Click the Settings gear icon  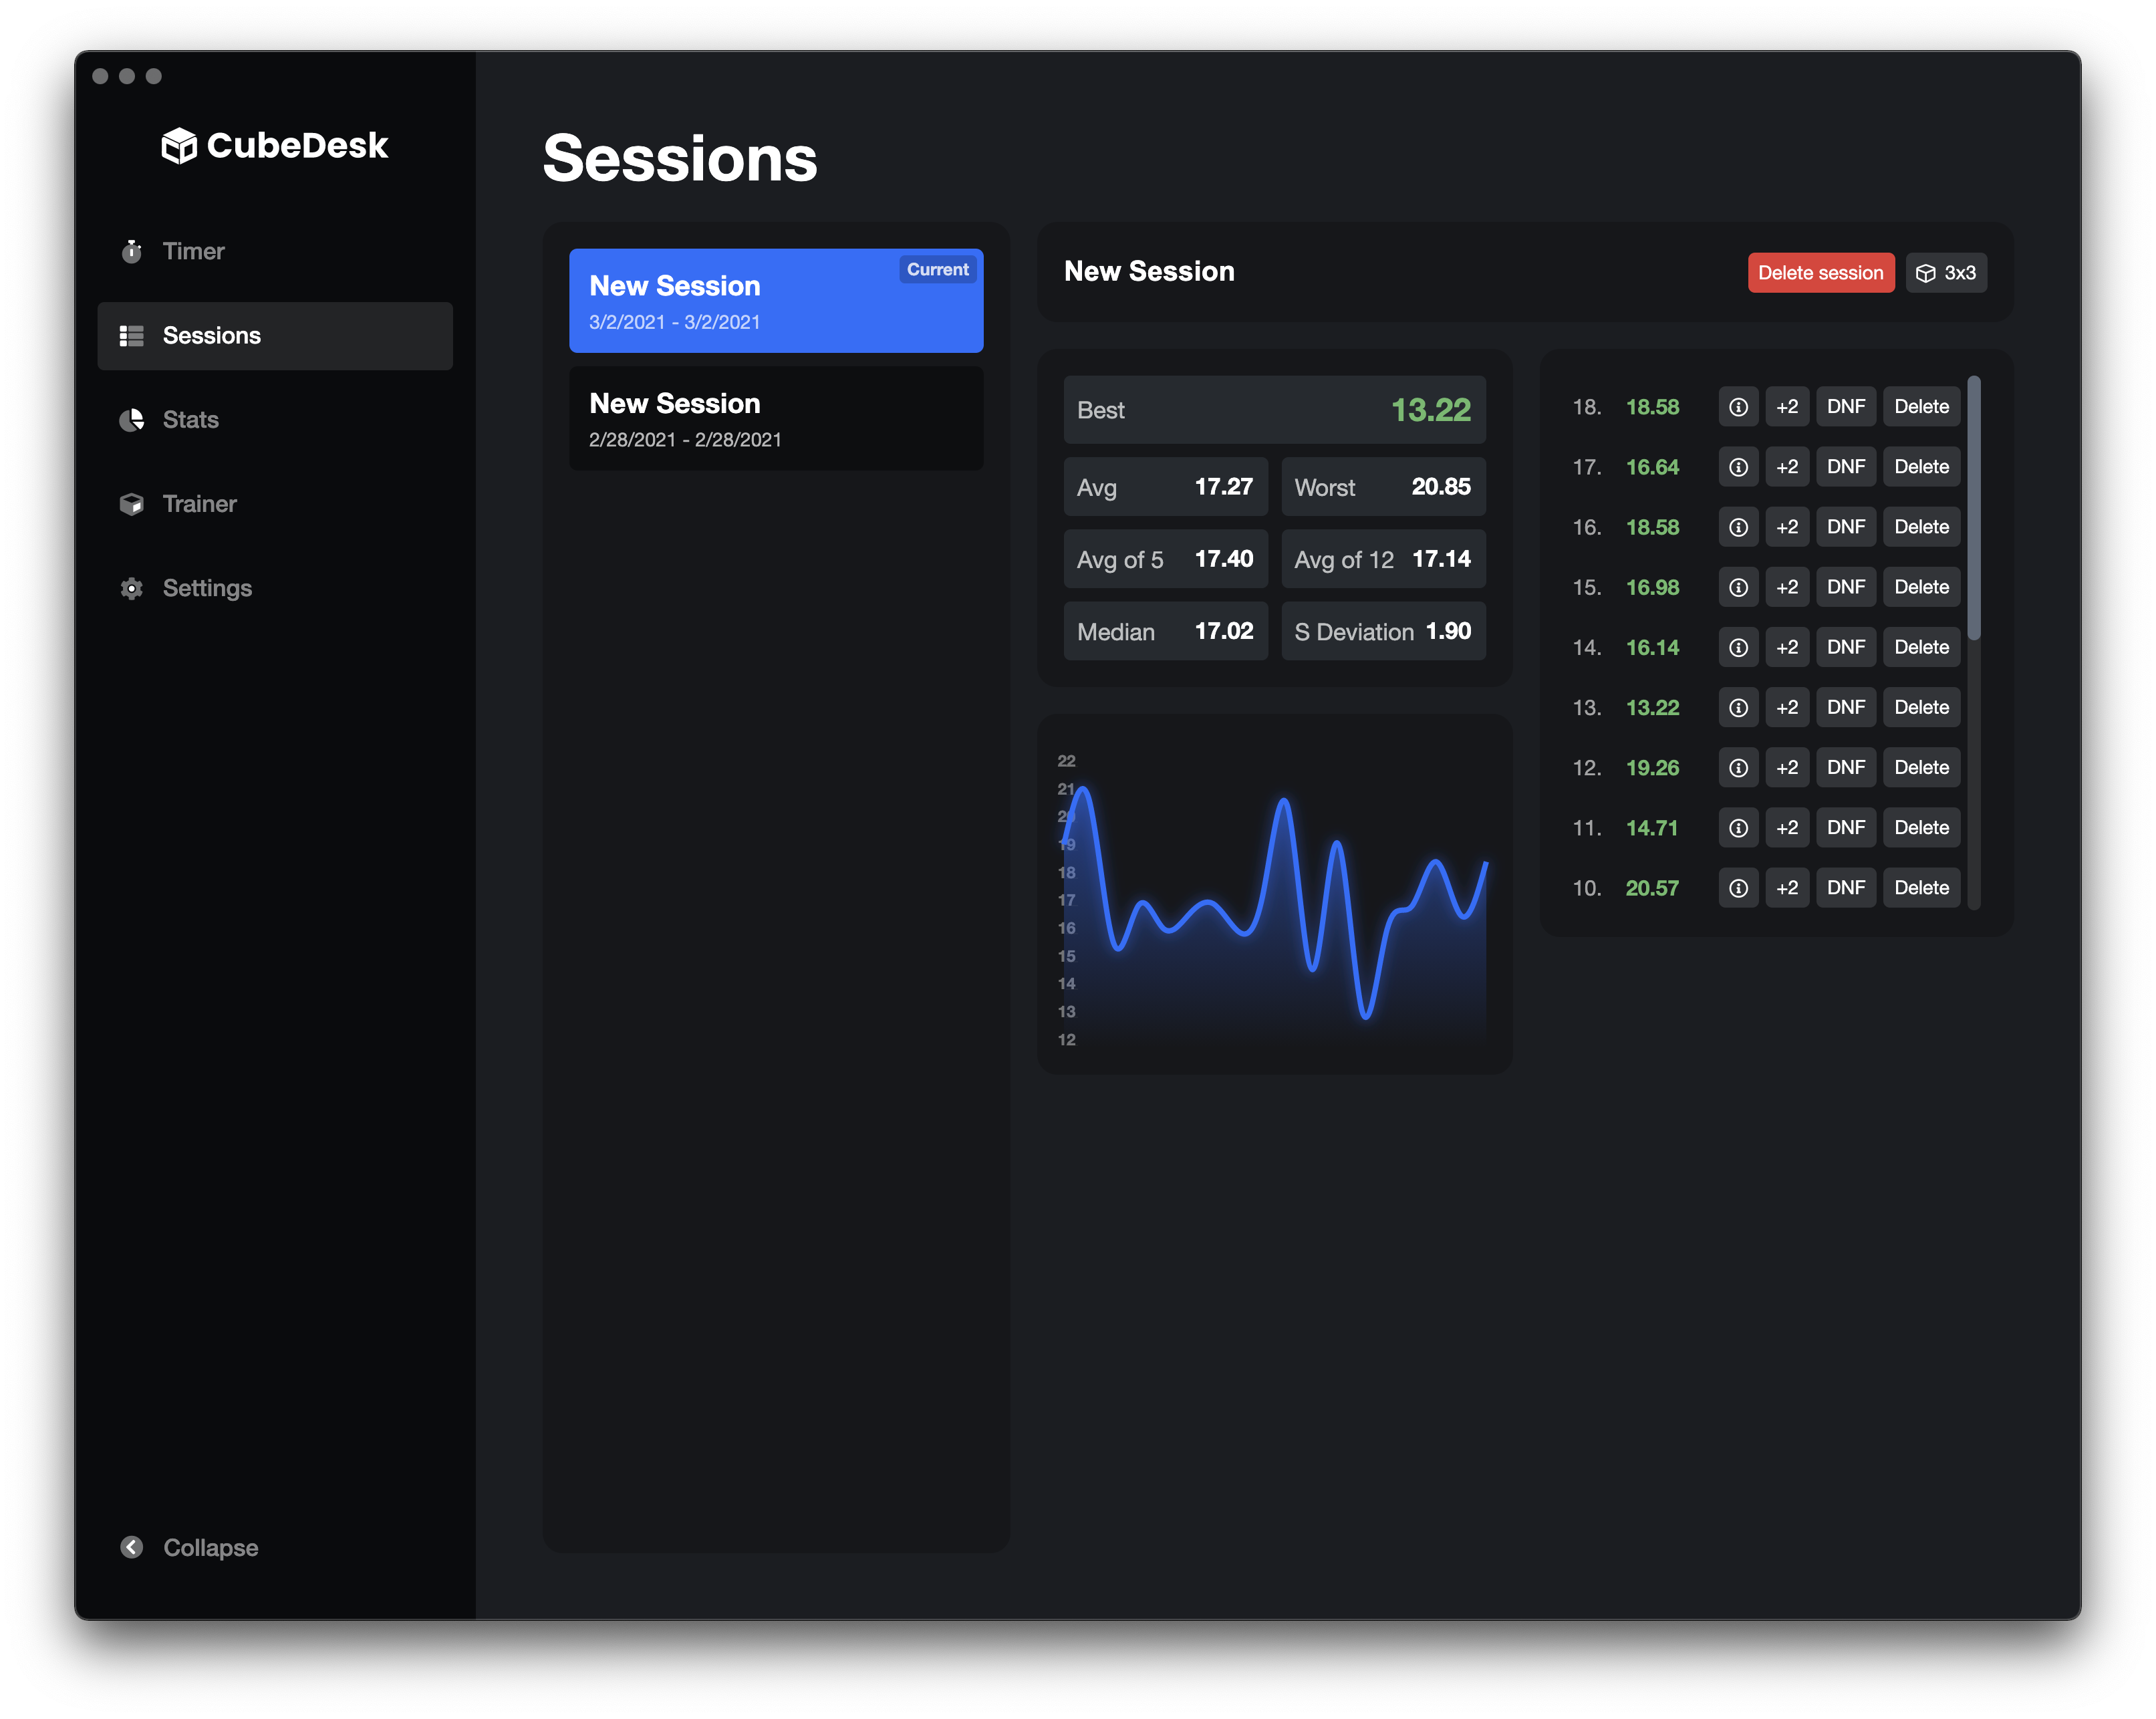coord(132,589)
